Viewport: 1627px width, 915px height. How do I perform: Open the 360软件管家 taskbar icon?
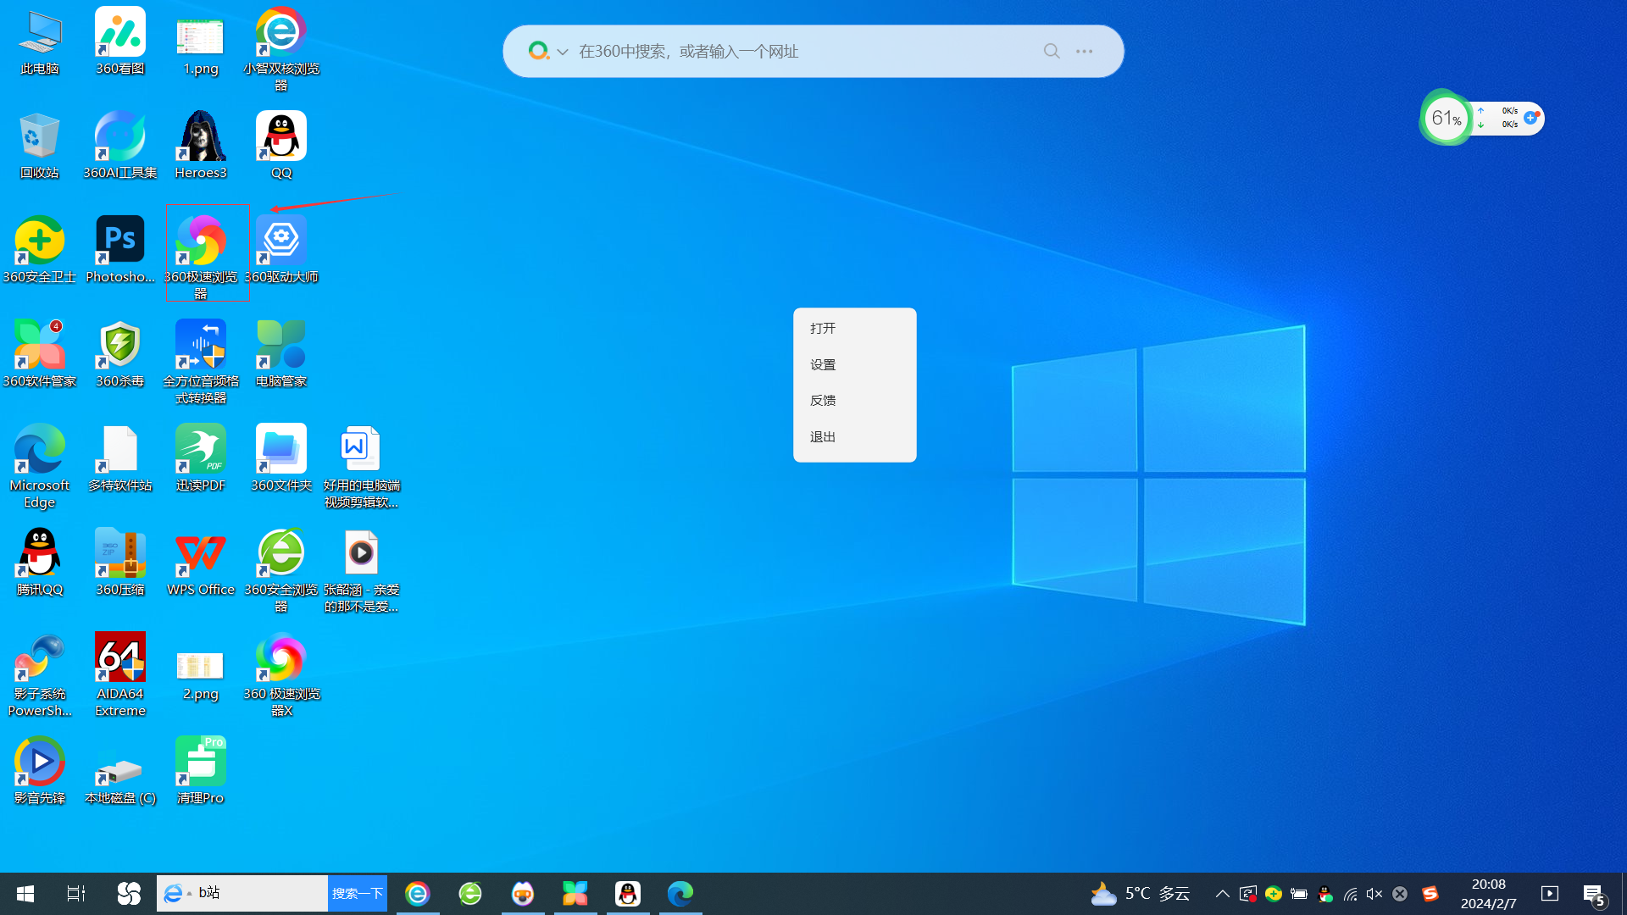[575, 894]
